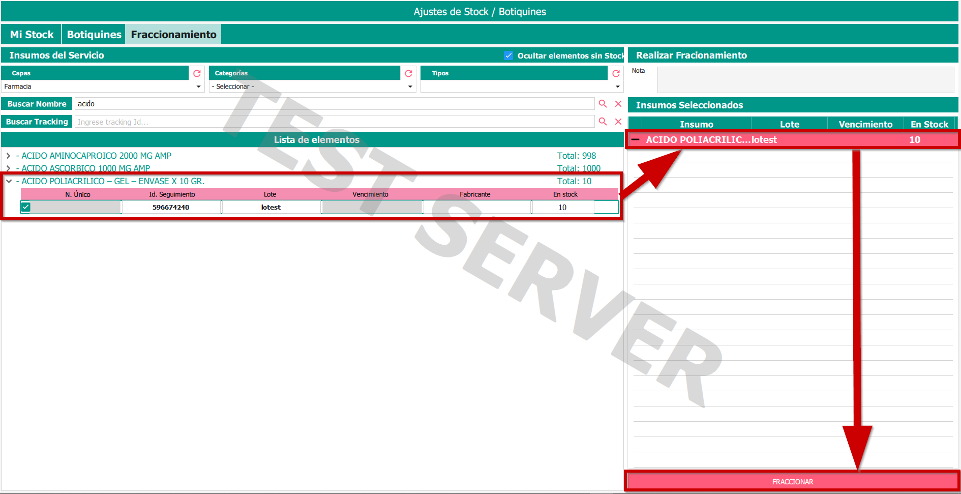Click the Capas refresh icon
This screenshot has height=494, width=961.
(x=197, y=73)
